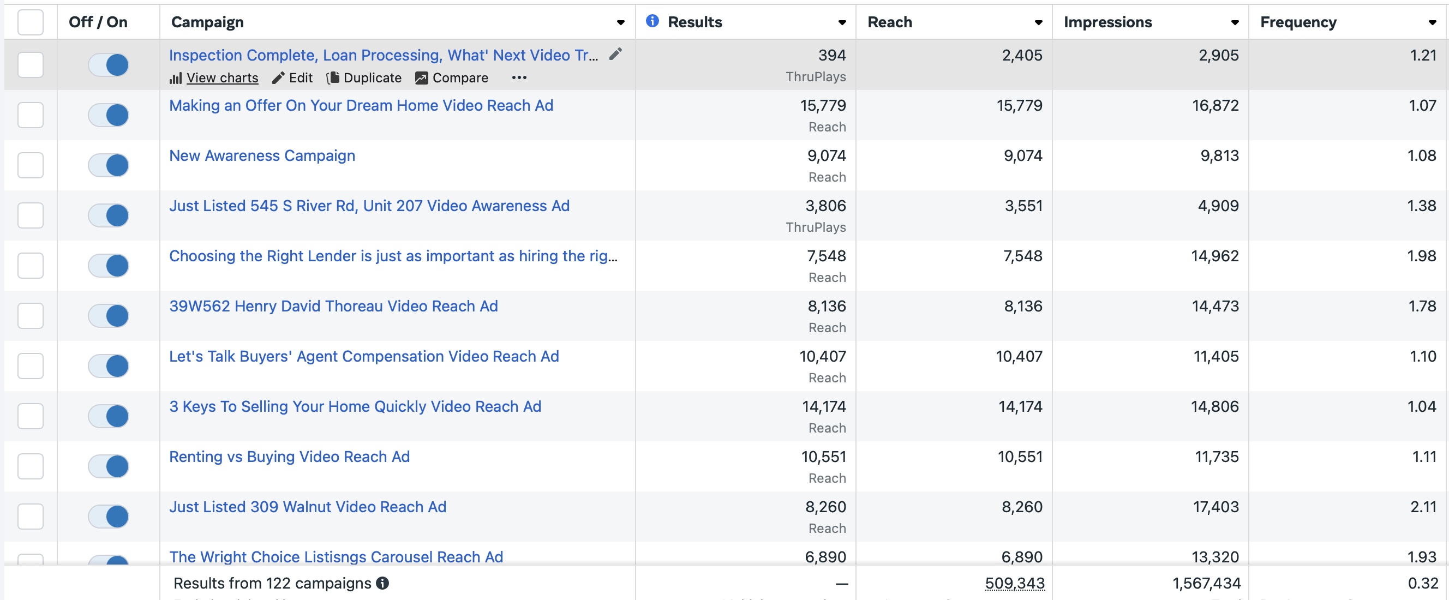Click the Results column info icon
Screen dimensions: 1449x600
pyautogui.click(x=652, y=21)
